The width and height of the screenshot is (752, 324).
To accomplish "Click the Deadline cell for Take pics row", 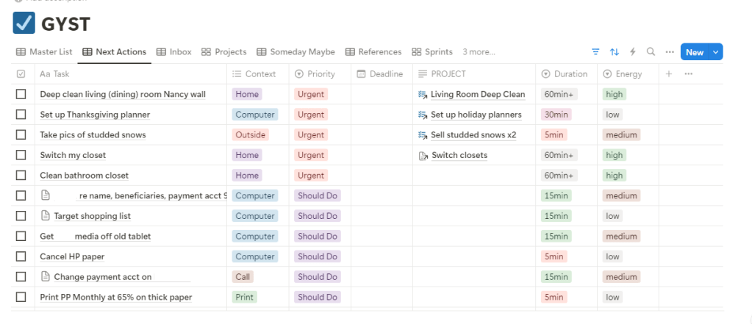I will click(381, 135).
